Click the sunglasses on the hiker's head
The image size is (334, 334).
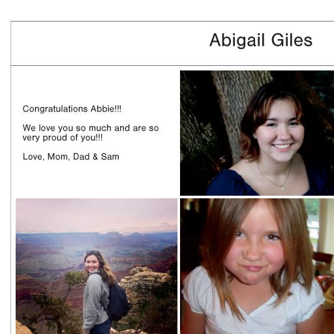pos(93,252)
